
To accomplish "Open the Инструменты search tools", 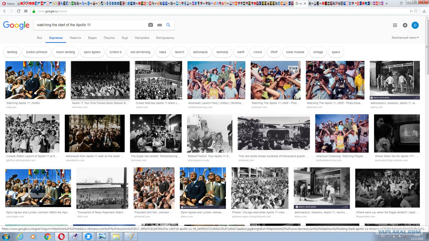I will pyautogui.click(x=165, y=38).
